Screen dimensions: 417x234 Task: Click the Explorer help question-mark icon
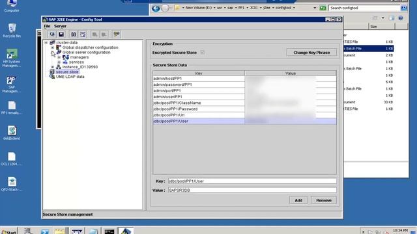[401, 18]
